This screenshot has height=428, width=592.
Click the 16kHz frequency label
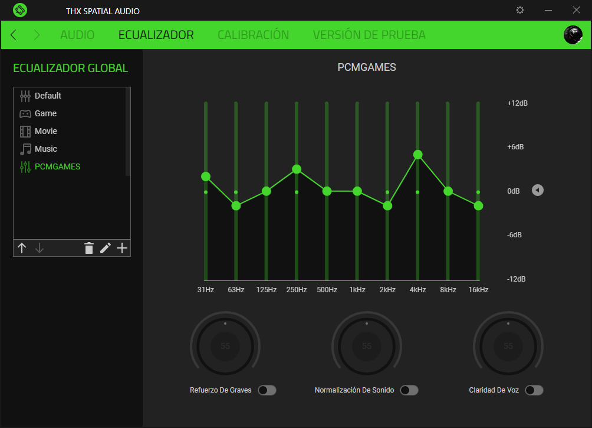click(x=478, y=290)
